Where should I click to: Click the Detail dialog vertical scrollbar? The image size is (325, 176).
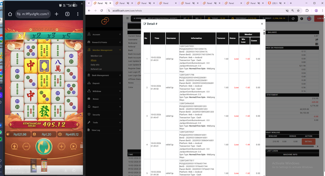[264, 33]
